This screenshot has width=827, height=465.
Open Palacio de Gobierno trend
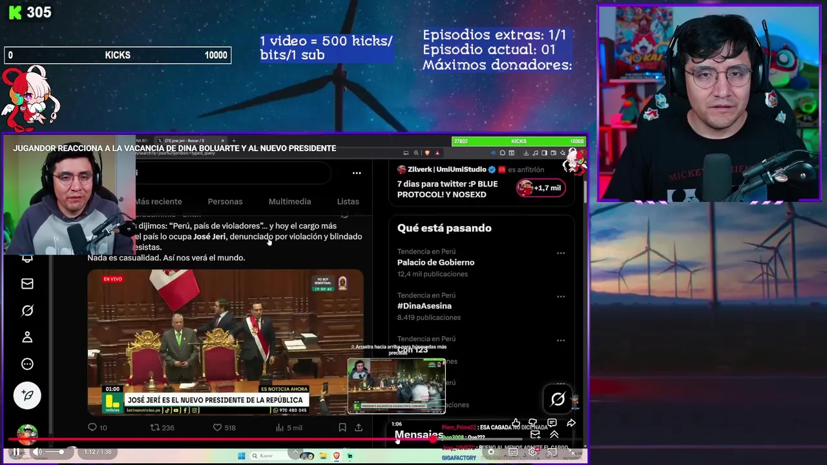[x=435, y=262]
